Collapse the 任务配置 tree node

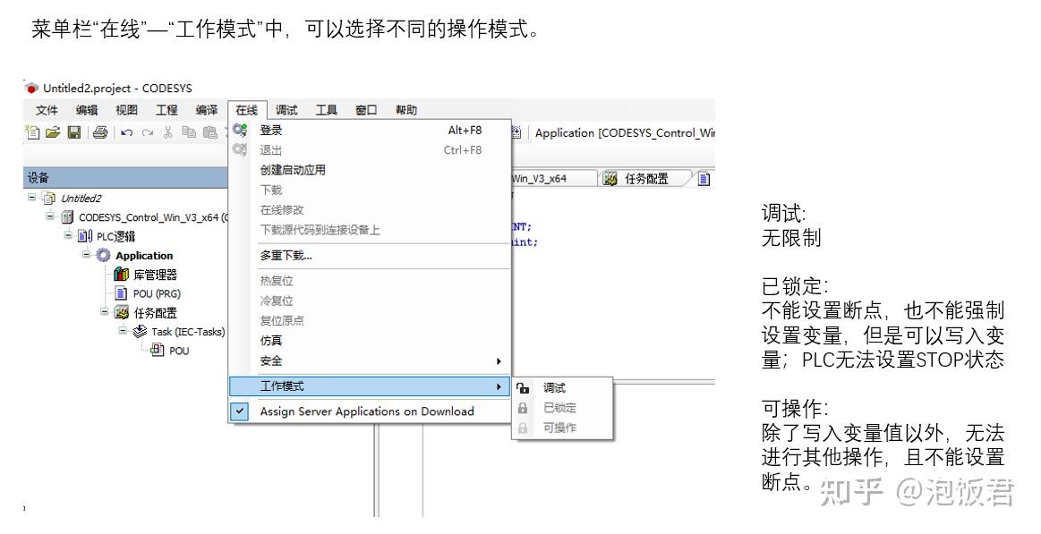[x=104, y=312]
